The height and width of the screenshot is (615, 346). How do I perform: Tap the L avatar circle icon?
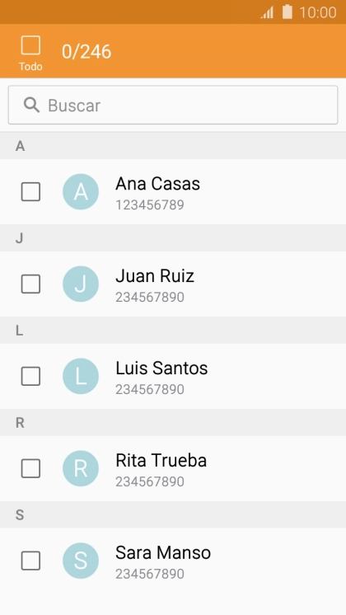tap(81, 376)
